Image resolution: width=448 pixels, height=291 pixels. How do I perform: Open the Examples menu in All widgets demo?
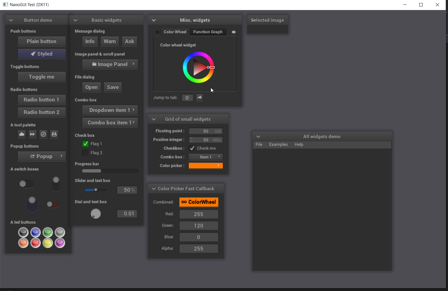click(278, 145)
